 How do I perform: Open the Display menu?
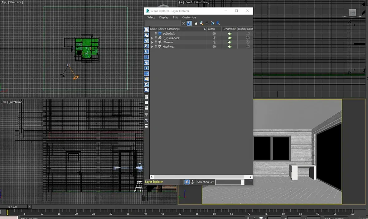click(x=164, y=17)
